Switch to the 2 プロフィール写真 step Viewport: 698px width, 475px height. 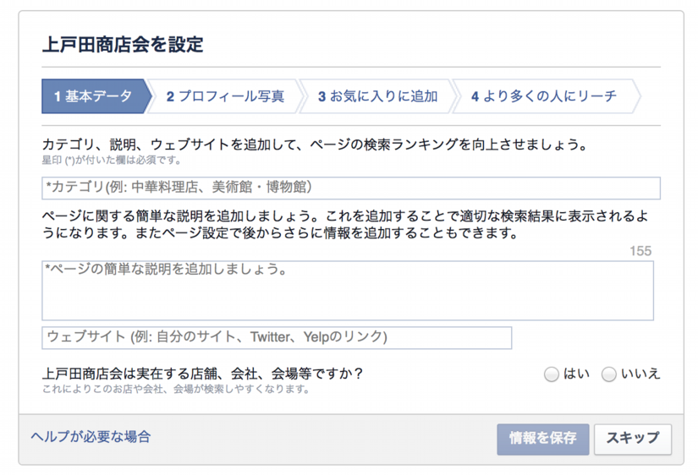[225, 96]
